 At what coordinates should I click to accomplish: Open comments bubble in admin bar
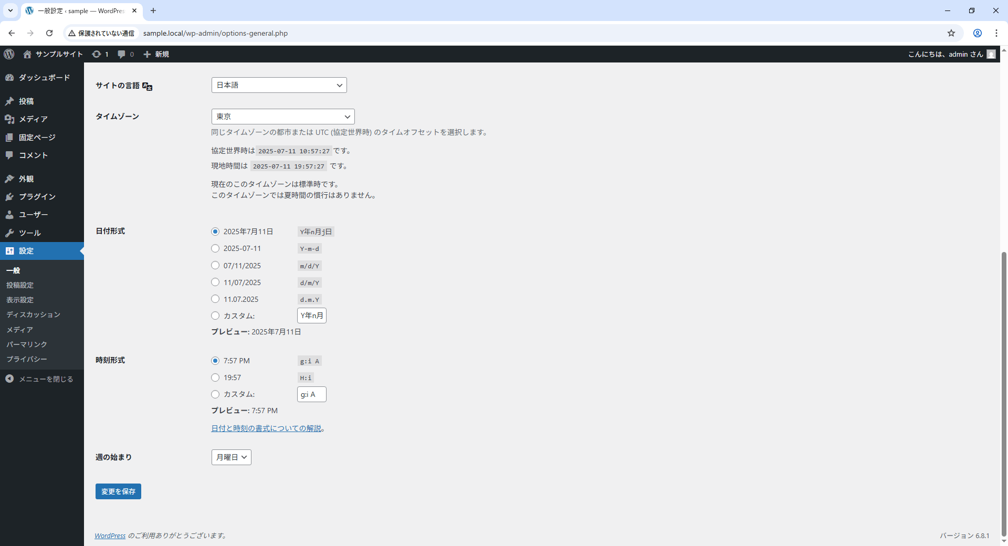click(x=122, y=54)
